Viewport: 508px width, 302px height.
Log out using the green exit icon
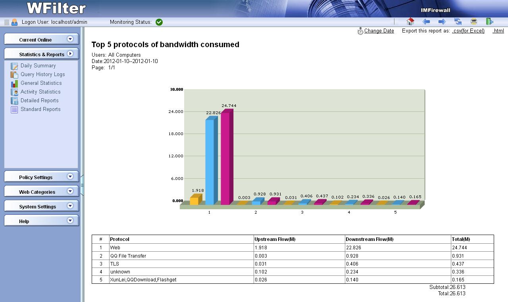pos(489,22)
